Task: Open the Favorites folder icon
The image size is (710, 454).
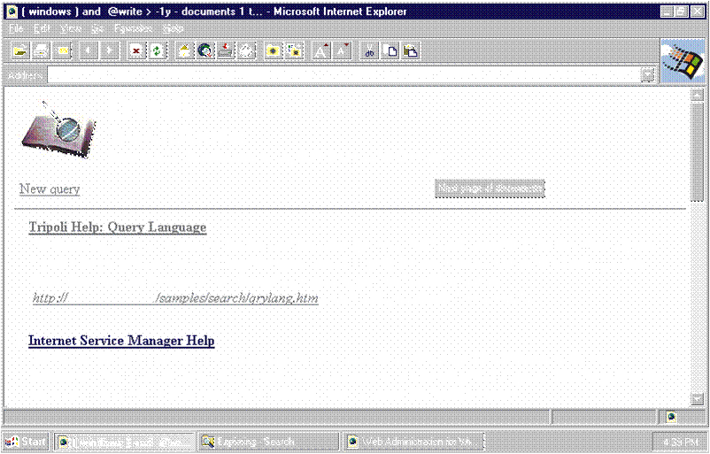Action: (273, 50)
